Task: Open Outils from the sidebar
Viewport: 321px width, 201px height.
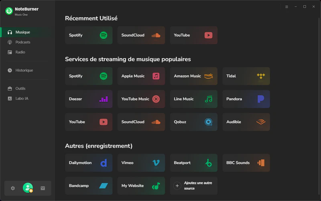Action: coord(20,88)
